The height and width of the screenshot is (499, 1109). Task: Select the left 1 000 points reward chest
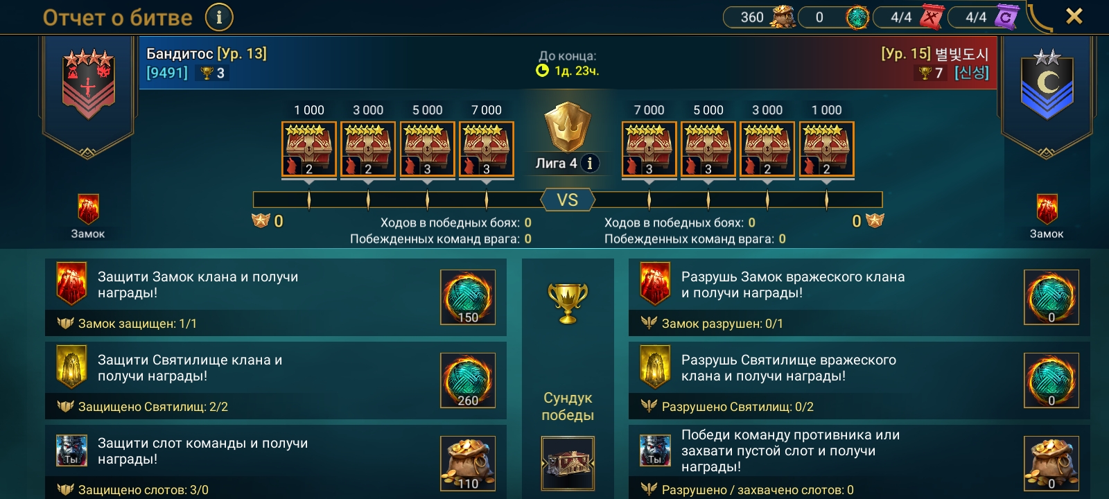(x=309, y=149)
